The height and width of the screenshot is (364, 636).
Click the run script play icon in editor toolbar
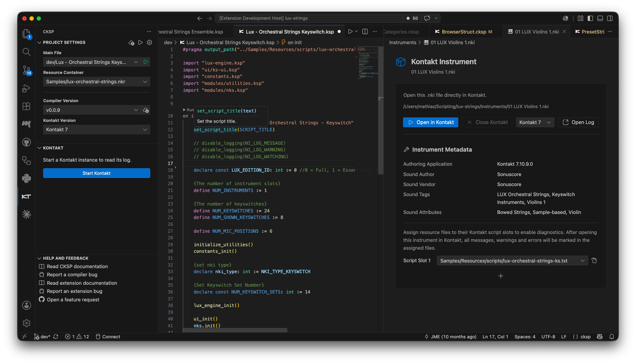pos(350,32)
